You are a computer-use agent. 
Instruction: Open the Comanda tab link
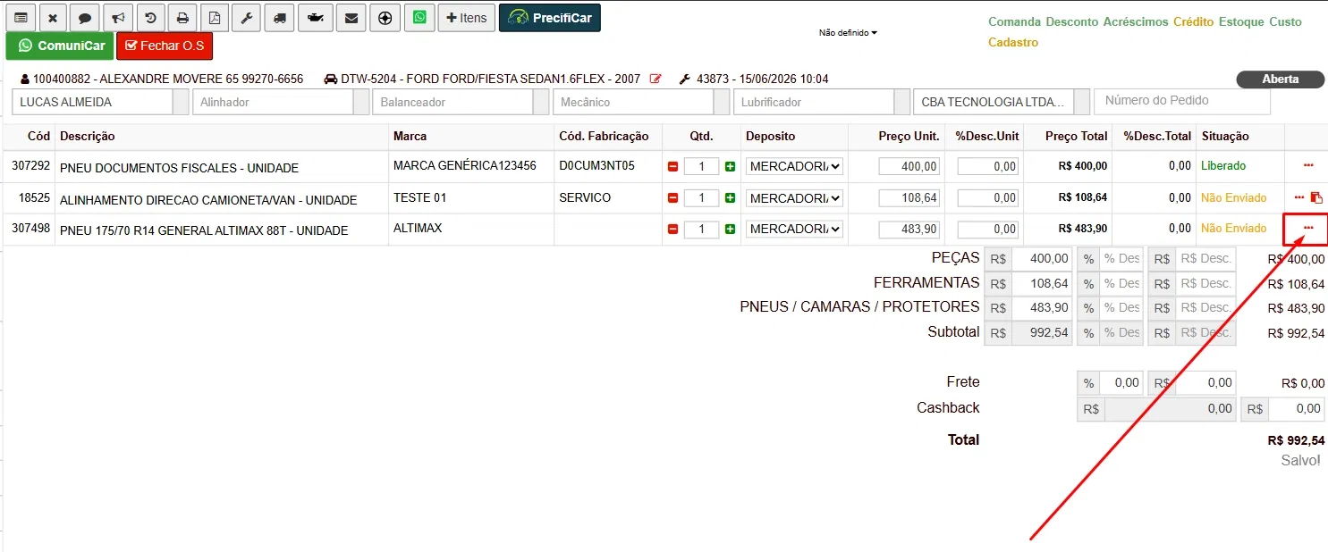1015,21
